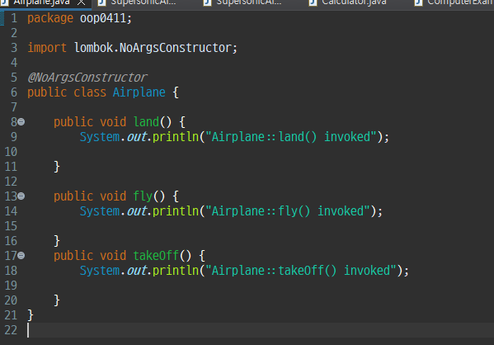Image resolution: width=494 pixels, height=345 pixels.
Task: Click the import keyword on line 3
Action: tap(47, 48)
